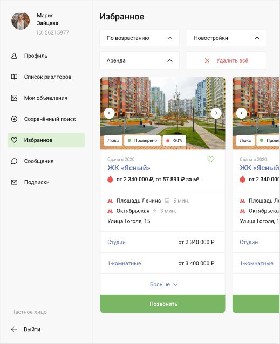Click the chevron on Новостройки dropdown
280x344 pixels.
257,38
